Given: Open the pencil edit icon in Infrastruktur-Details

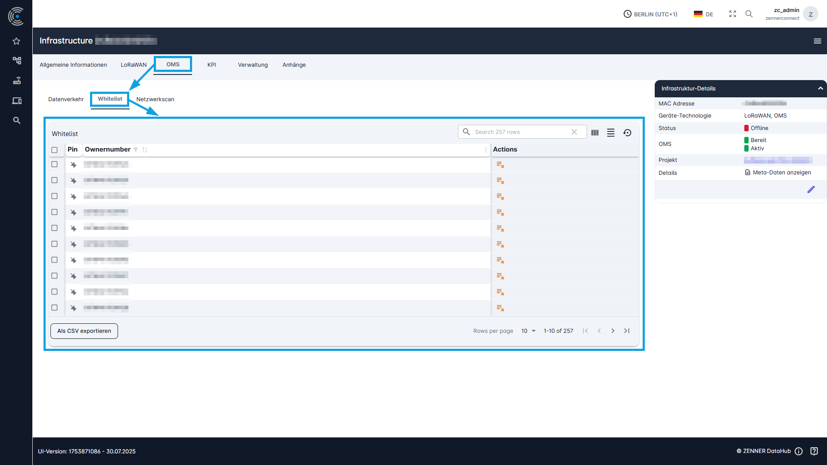Looking at the screenshot, I should pos(811,189).
